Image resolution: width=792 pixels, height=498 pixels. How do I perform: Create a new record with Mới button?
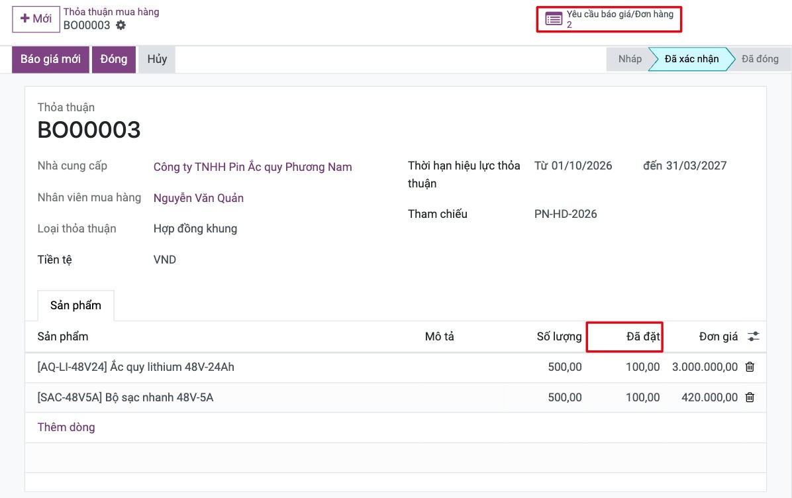pos(36,19)
